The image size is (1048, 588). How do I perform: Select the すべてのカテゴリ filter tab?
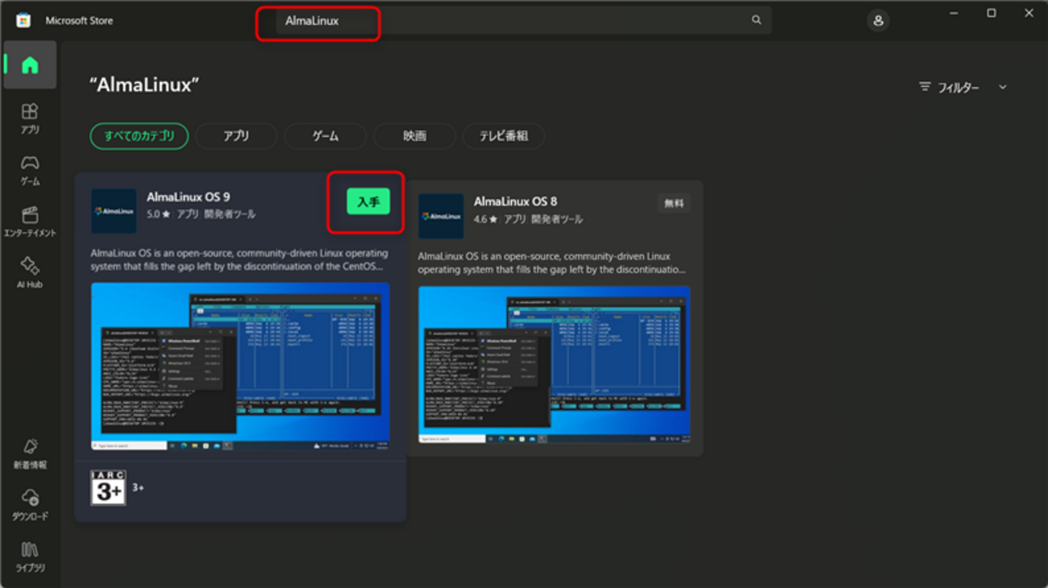click(x=139, y=136)
